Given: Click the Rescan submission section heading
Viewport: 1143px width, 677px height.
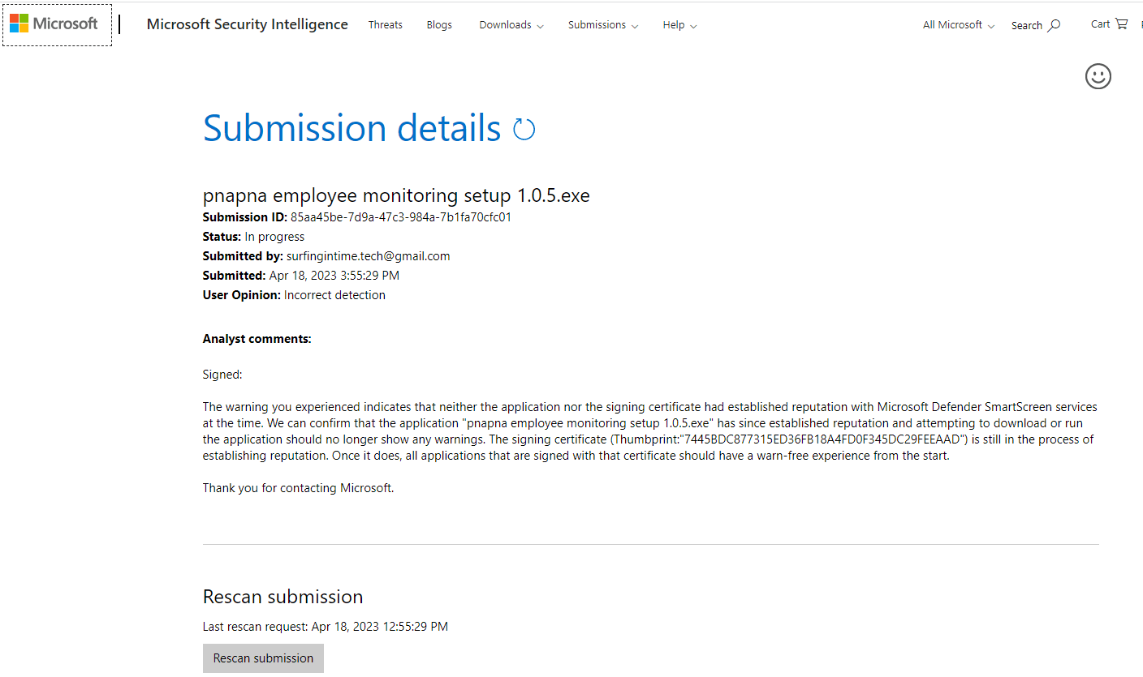Looking at the screenshot, I should tap(283, 597).
